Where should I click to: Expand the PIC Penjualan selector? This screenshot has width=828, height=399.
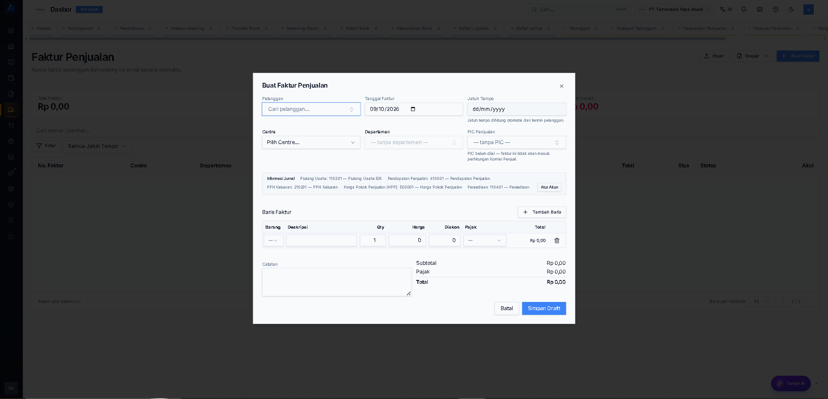[517, 142]
